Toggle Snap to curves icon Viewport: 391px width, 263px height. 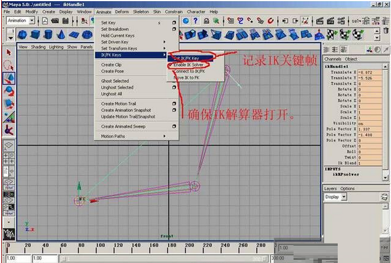[240, 21]
